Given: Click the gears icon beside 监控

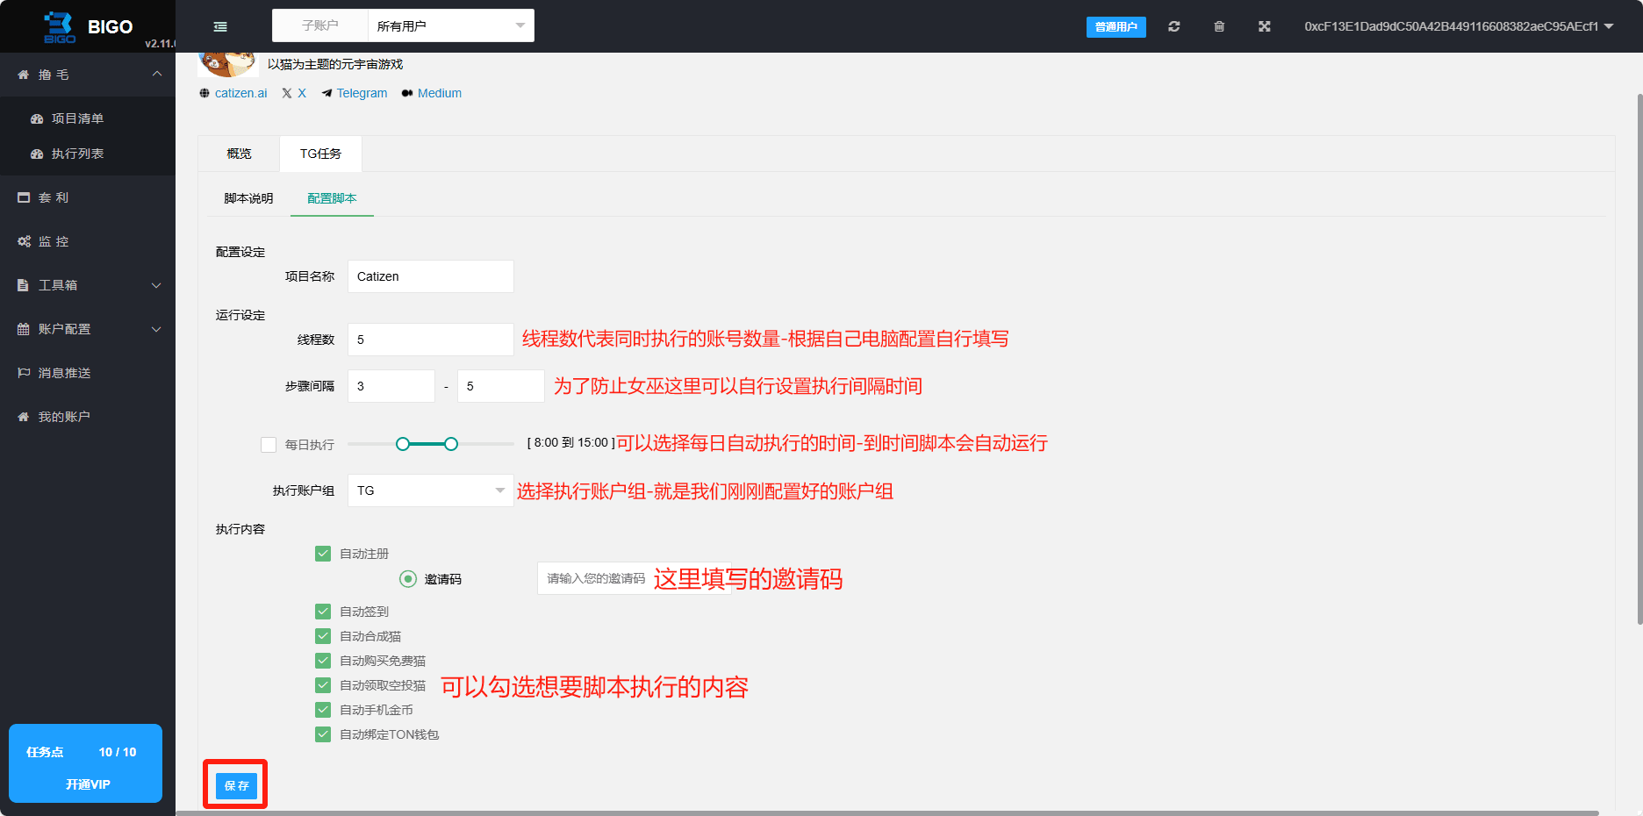Looking at the screenshot, I should tap(24, 241).
